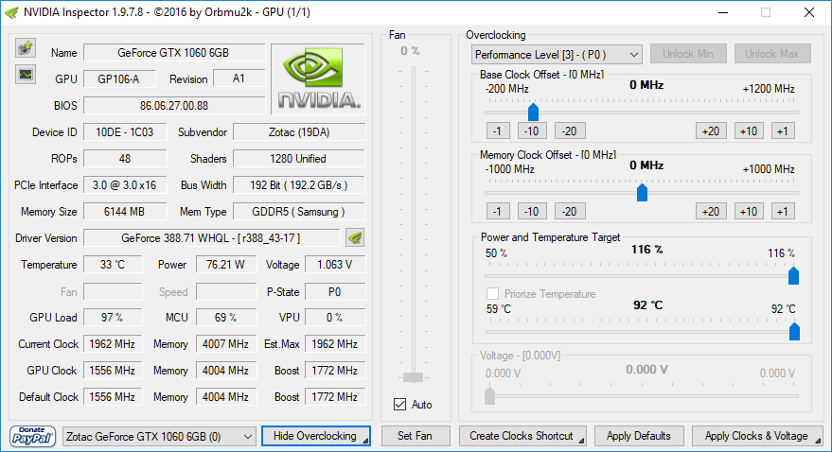Click the NVIDIA Inspector title bar app icon

coord(12,12)
